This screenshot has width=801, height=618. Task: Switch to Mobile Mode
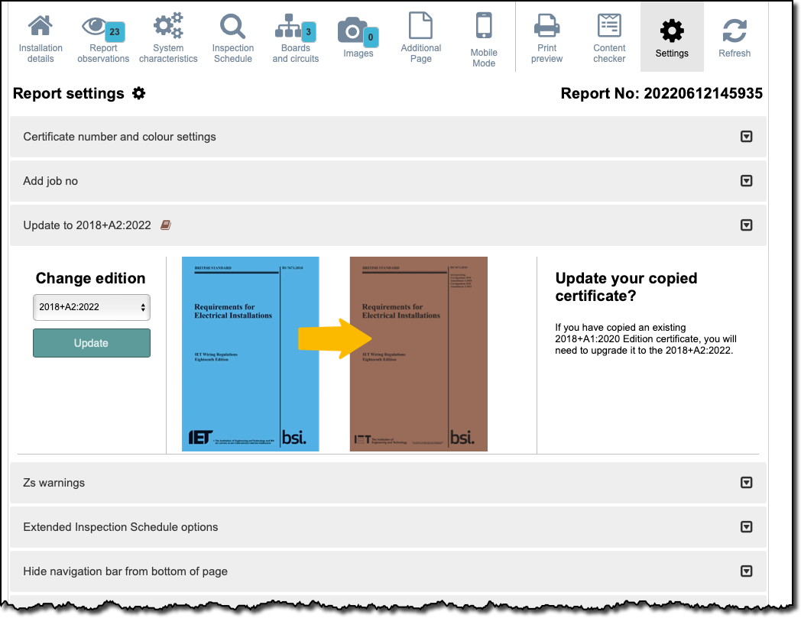tap(484, 40)
